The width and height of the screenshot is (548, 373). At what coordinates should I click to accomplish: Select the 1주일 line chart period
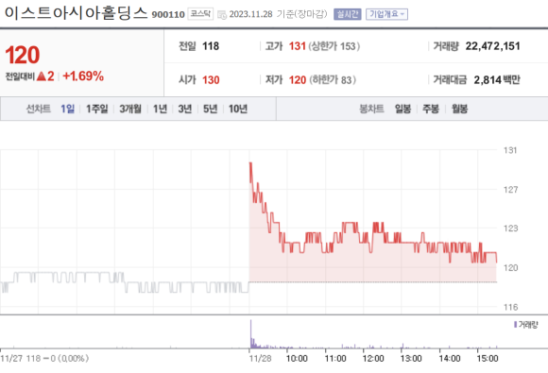(97, 109)
